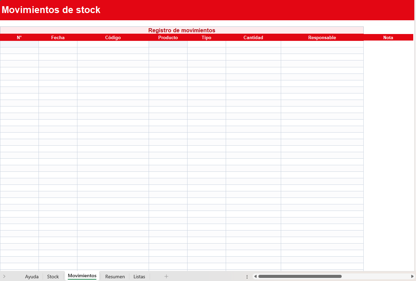Select the Responsable column header cell
416x281 pixels.
pyautogui.click(x=322, y=37)
